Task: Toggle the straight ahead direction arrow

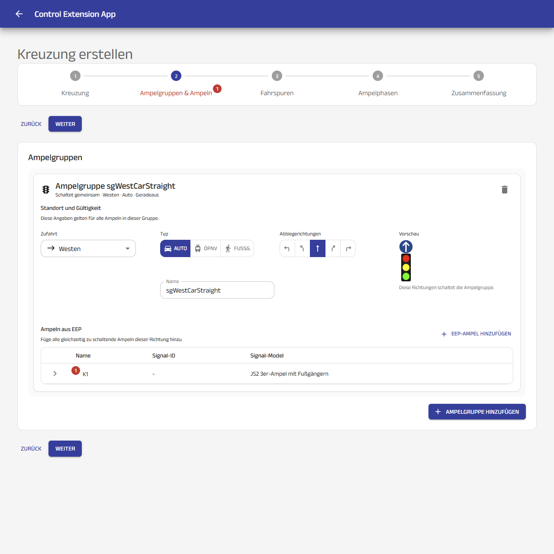Action: click(318, 248)
